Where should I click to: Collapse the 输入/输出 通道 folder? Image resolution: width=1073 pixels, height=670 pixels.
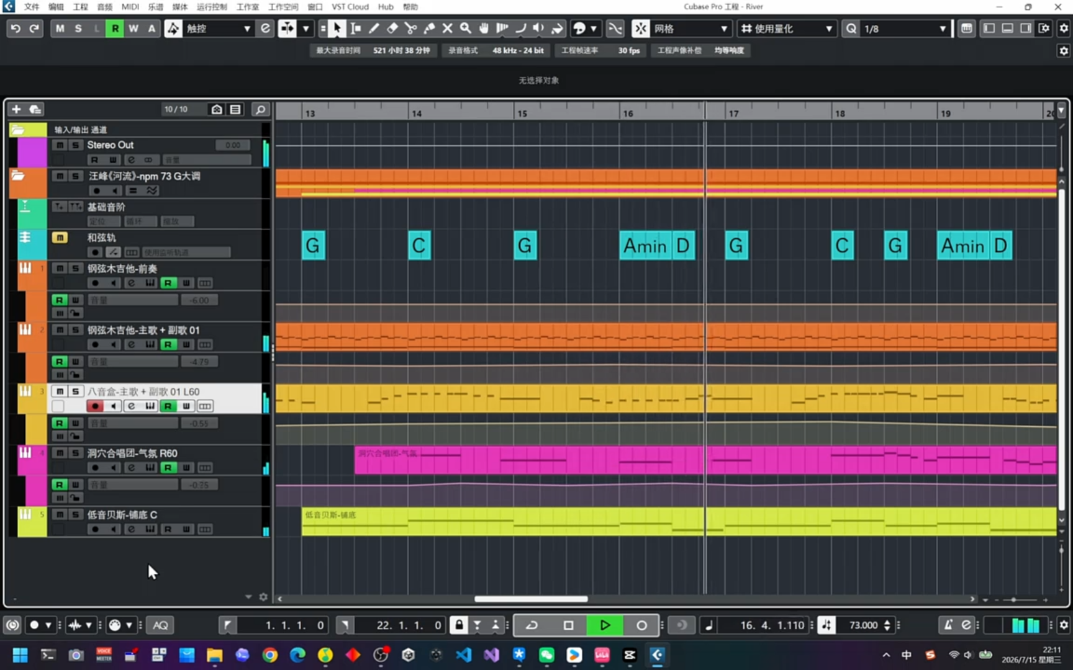click(x=17, y=130)
